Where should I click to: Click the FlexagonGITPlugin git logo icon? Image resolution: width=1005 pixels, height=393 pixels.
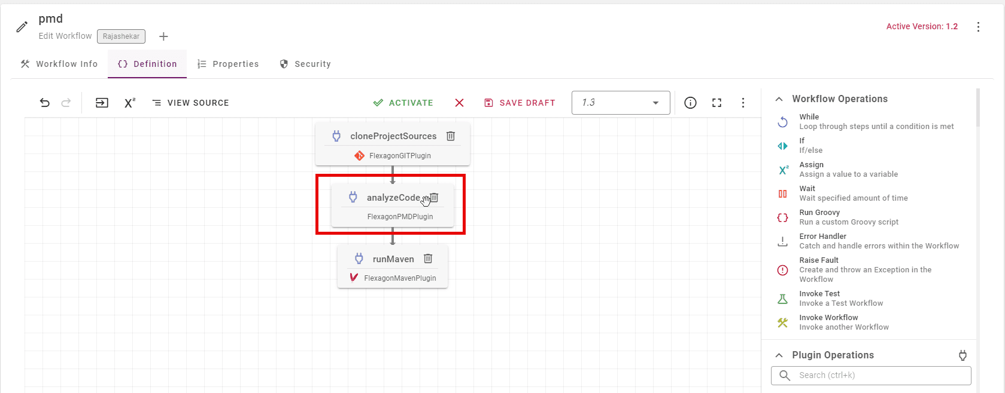[359, 156]
